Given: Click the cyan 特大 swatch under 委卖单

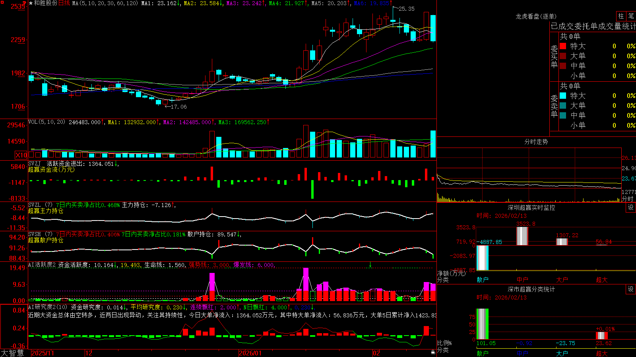Looking at the screenshot, I should [563, 96].
